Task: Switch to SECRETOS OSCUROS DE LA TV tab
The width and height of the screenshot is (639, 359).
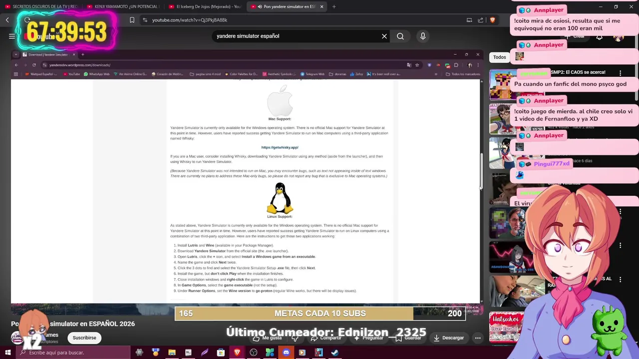Action: click(x=42, y=6)
